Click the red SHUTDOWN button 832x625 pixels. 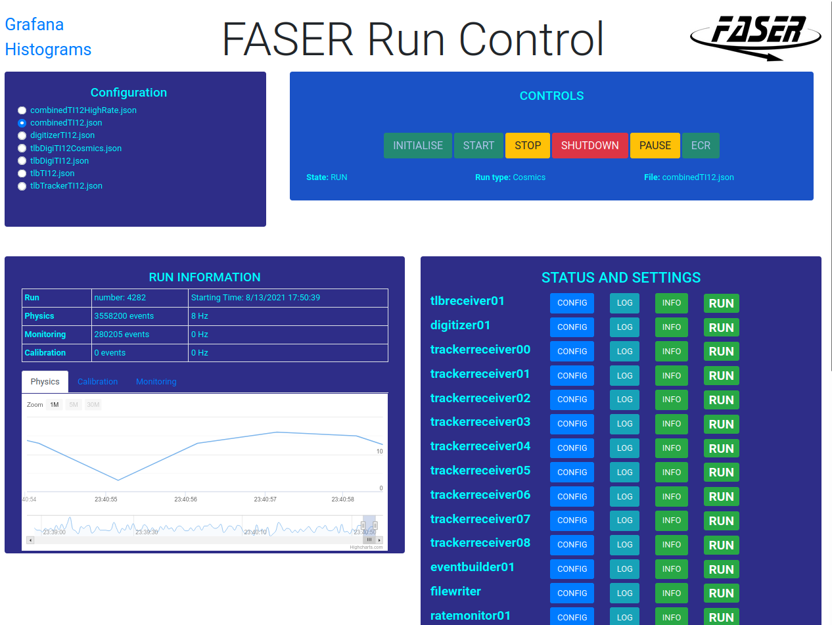(x=590, y=145)
